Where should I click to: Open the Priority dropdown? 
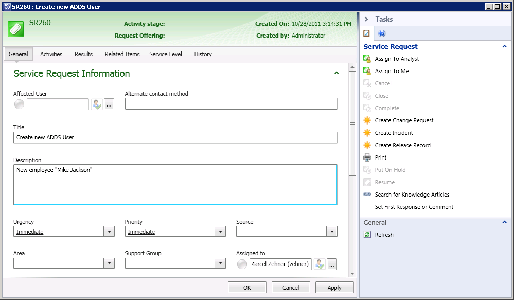click(220, 232)
